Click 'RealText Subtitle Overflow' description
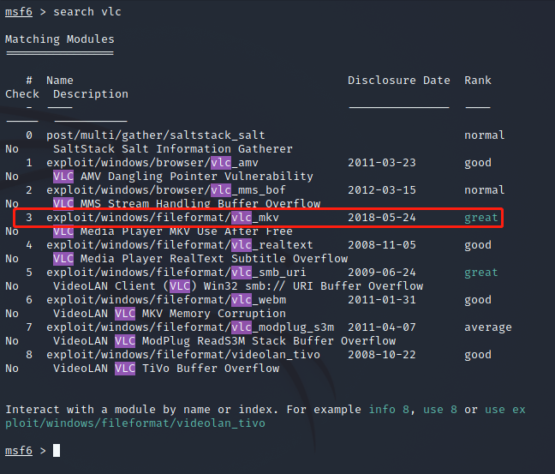555x474 pixels. pyautogui.click(x=259, y=259)
